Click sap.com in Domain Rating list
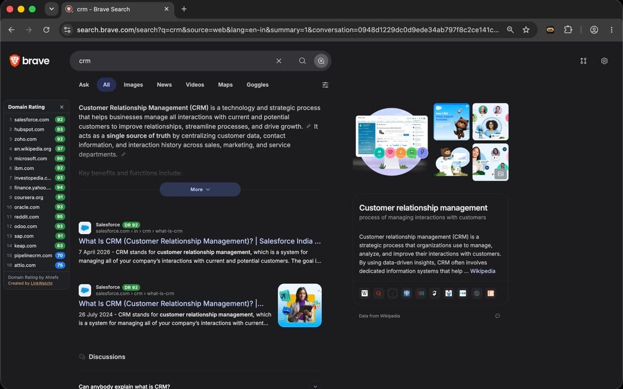Viewport: 623px width, 389px height. [24, 236]
